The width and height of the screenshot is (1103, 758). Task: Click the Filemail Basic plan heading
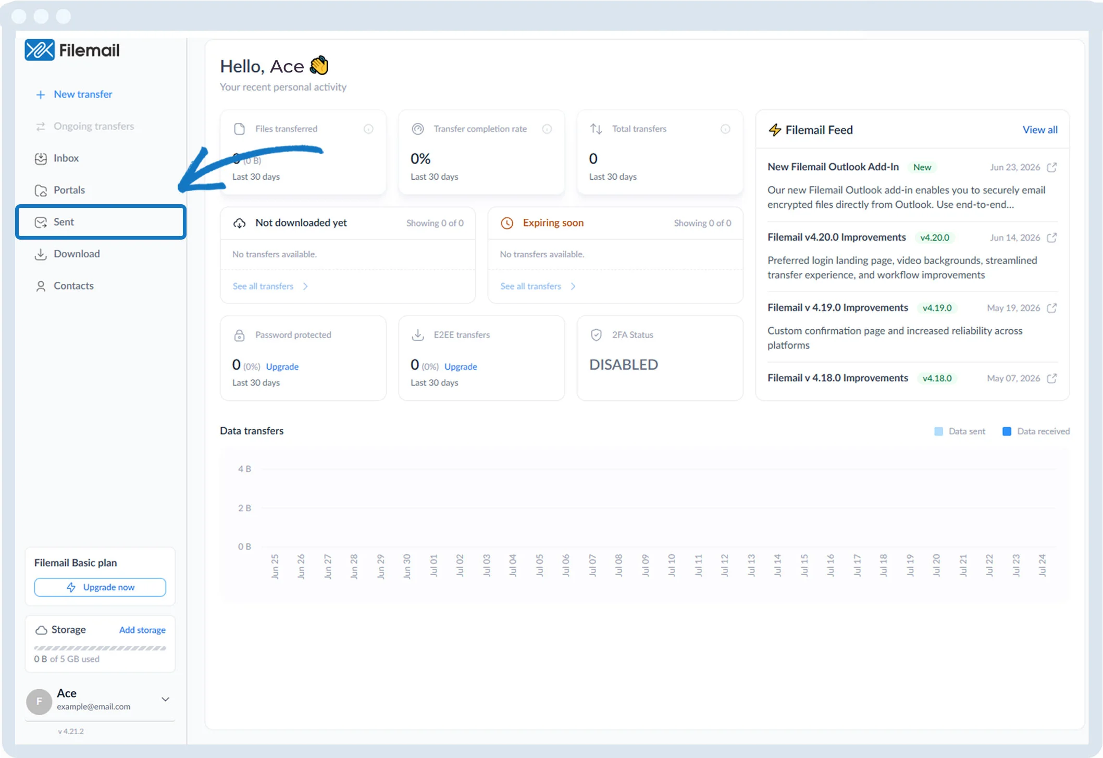[76, 563]
